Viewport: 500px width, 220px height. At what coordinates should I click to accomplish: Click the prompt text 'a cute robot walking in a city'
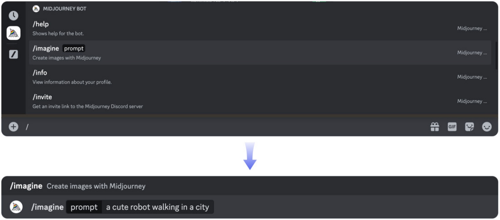pyautogui.click(x=158, y=207)
